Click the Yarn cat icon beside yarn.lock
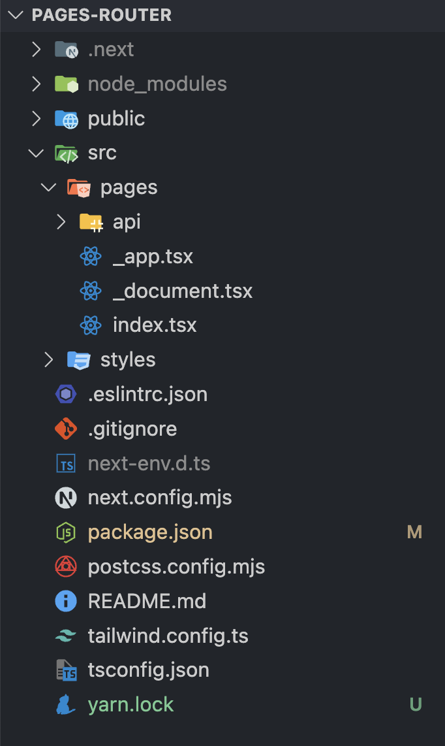445x746 pixels. point(66,705)
